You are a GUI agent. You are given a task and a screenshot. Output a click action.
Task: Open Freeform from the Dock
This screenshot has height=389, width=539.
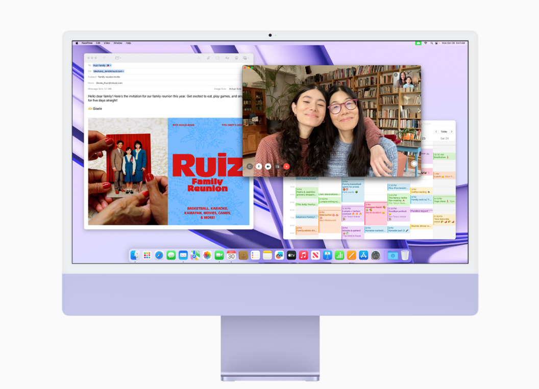point(280,255)
